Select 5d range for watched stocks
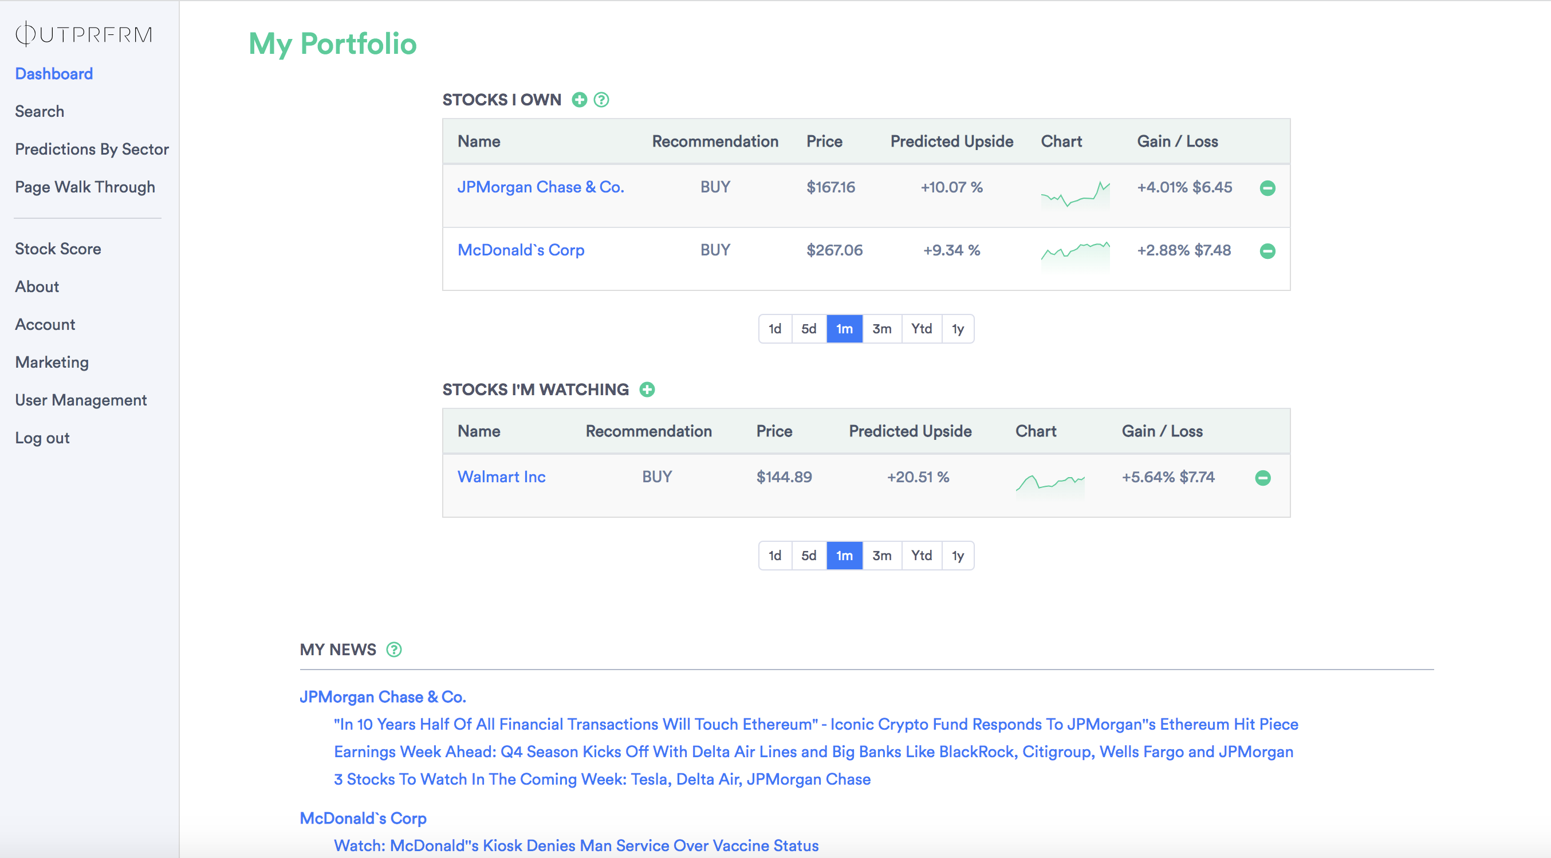The height and width of the screenshot is (858, 1551). [x=809, y=555]
